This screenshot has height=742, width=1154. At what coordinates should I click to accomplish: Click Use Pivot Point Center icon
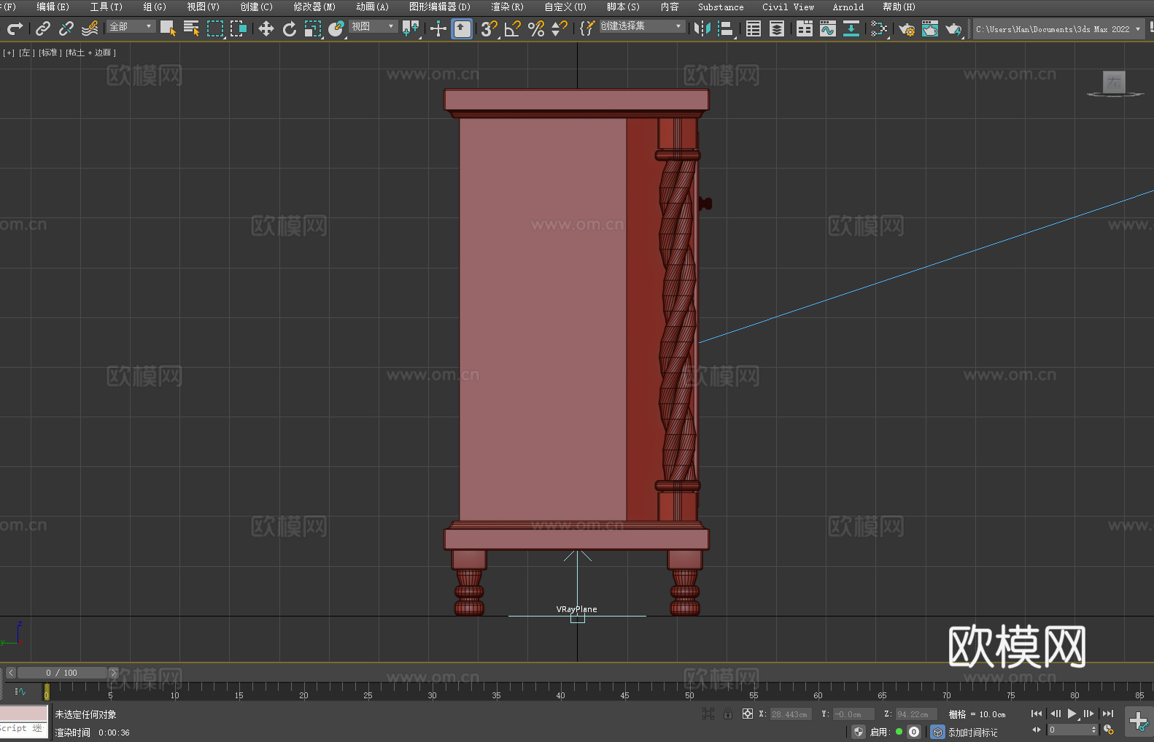tap(411, 28)
